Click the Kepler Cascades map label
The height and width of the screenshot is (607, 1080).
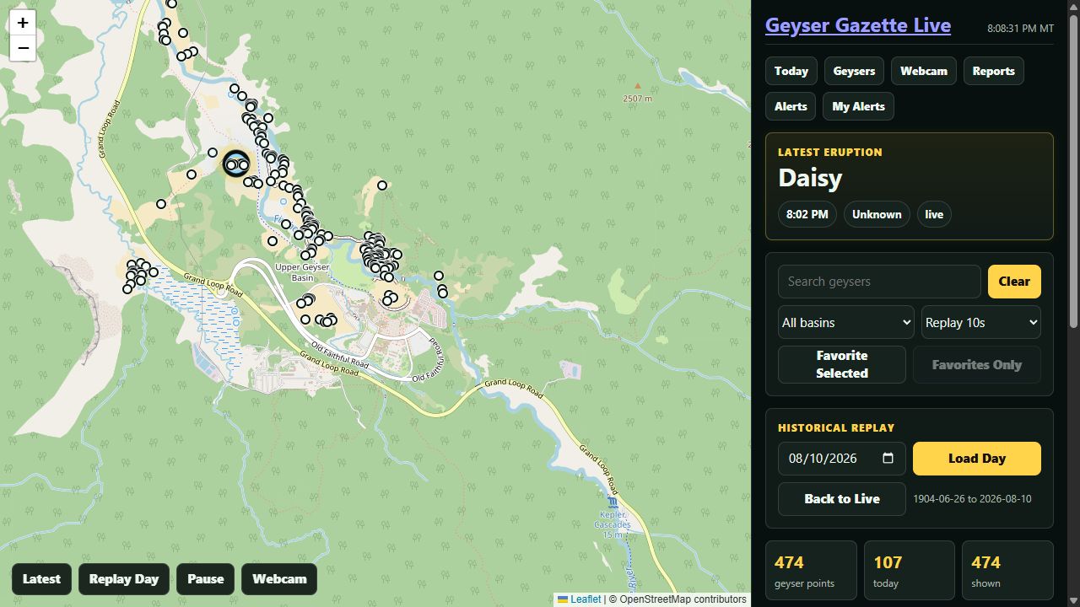[x=611, y=524]
